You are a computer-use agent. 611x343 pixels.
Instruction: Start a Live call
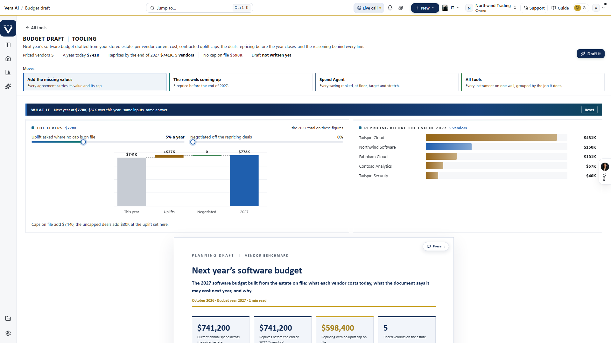point(369,8)
